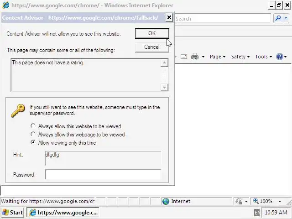292x219 pixels.
Task: Click the google.c... taskbar button
Action: pyautogui.click(x=63, y=213)
